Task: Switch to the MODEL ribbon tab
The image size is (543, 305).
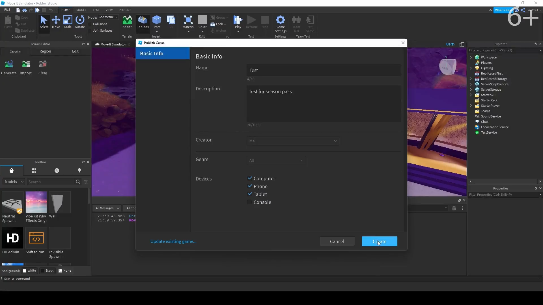Action: coord(81,10)
